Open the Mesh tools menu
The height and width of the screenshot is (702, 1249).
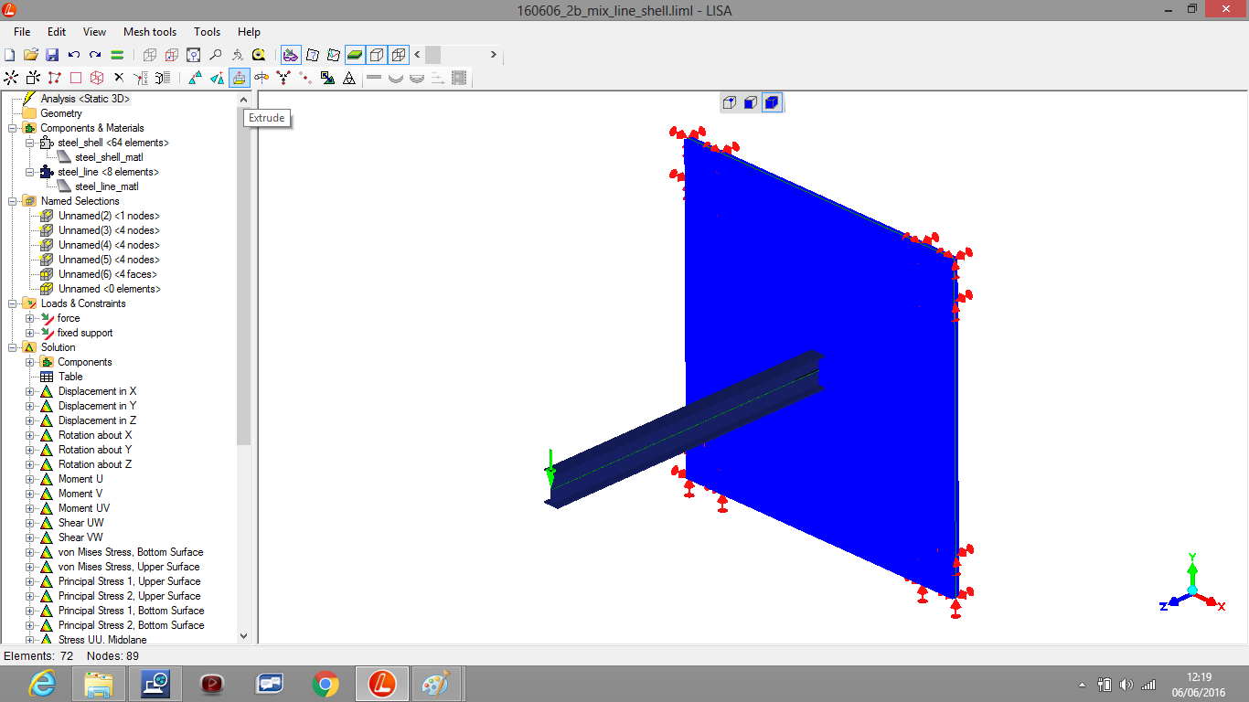click(150, 32)
